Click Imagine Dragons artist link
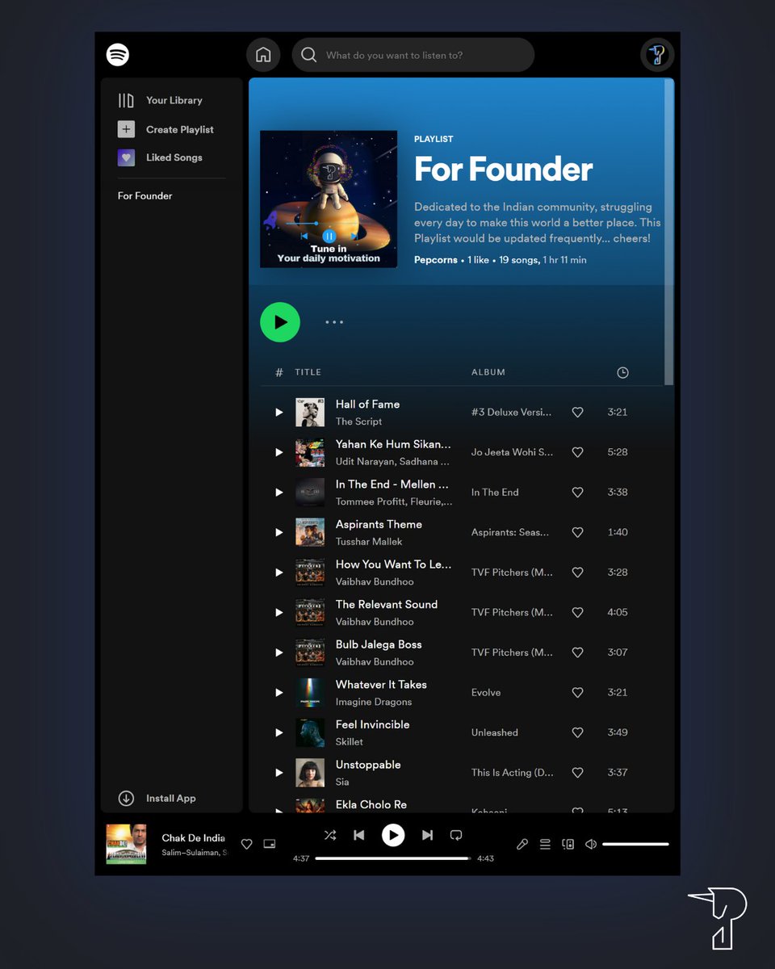The height and width of the screenshot is (969, 775). tap(374, 702)
